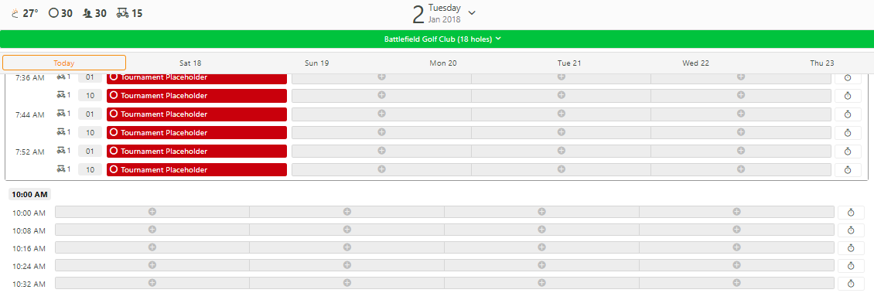
Task: Select the Today tab
Action: tap(64, 63)
